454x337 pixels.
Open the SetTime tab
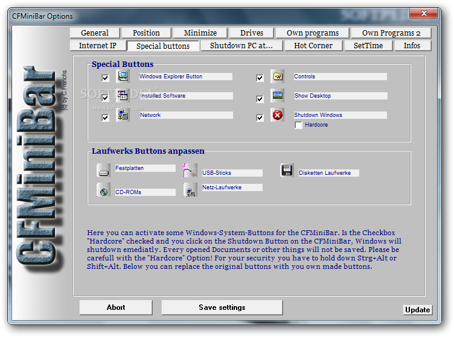[368, 46]
